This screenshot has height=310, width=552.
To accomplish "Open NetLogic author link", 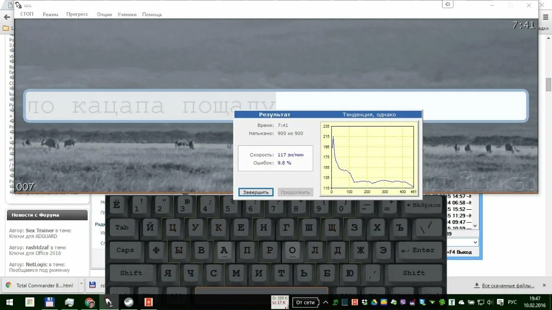I will tap(37, 264).
